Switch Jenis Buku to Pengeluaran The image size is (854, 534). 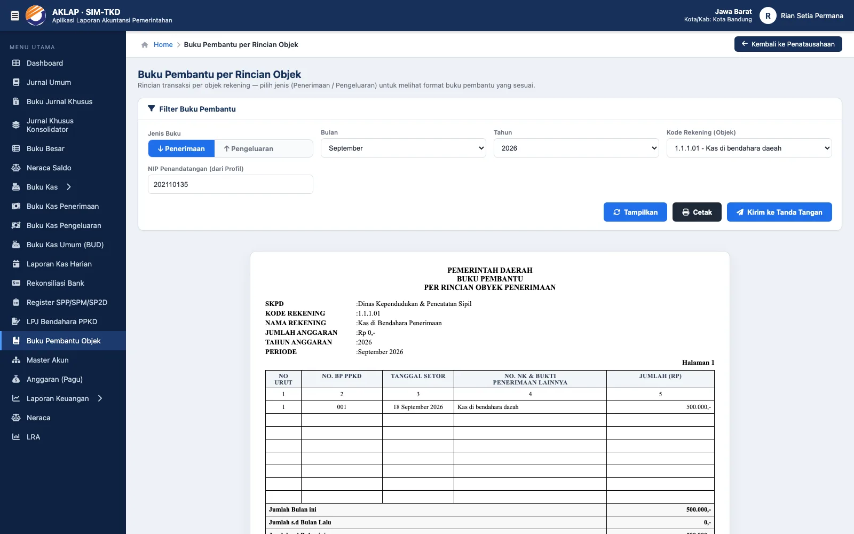pos(249,148)
